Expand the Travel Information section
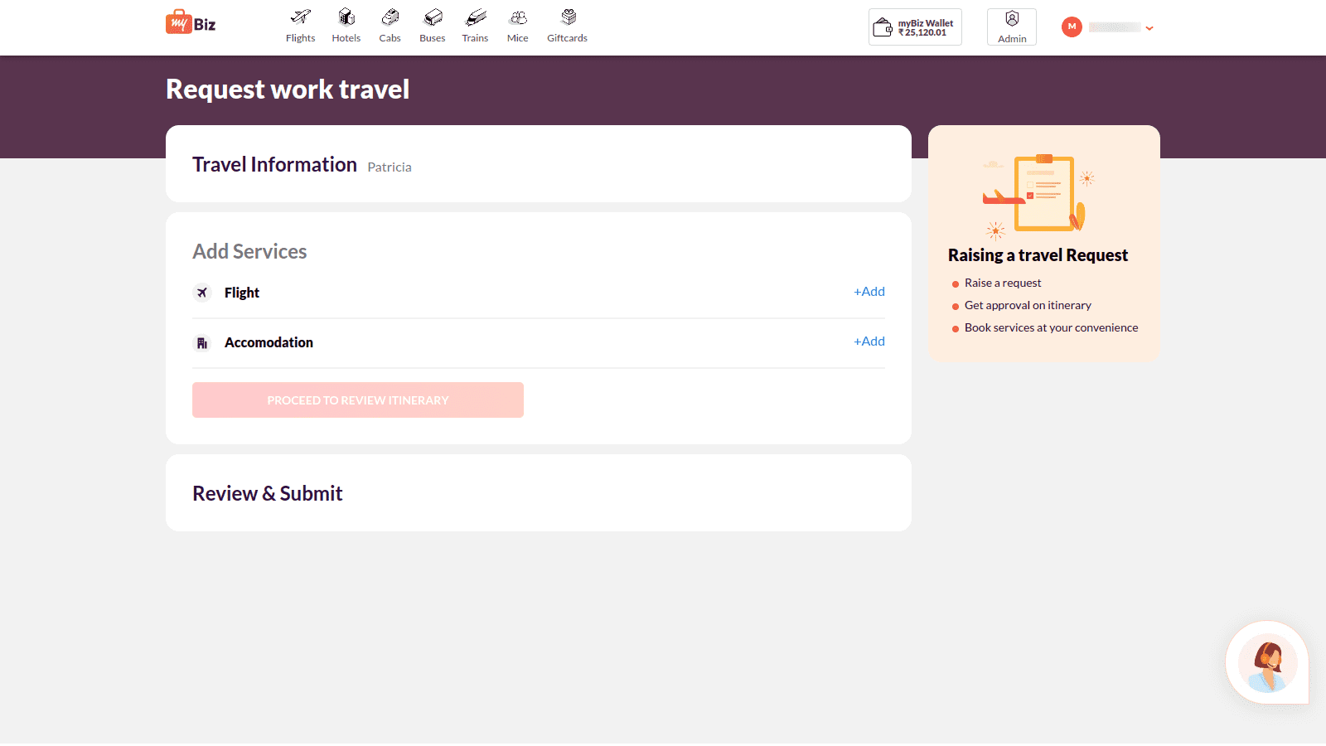Viewport: 1326px width, 746px height. coord(275,165)
